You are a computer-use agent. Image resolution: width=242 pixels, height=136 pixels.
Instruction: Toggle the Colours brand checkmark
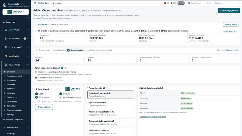pyautogui.click(x=61, y=94)
